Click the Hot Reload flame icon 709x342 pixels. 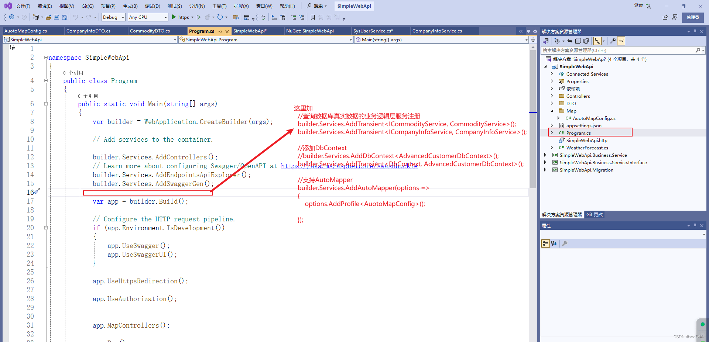tap(208, 17)
